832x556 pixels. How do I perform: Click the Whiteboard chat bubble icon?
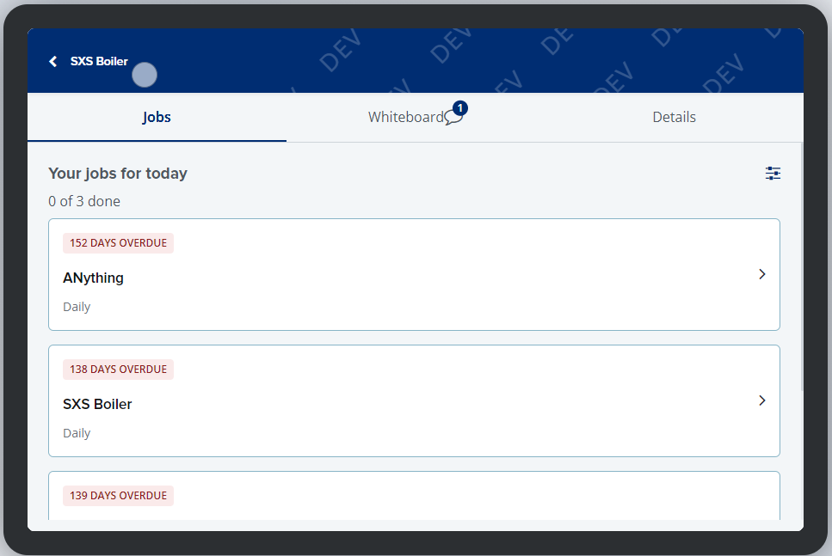click(453, 118)
